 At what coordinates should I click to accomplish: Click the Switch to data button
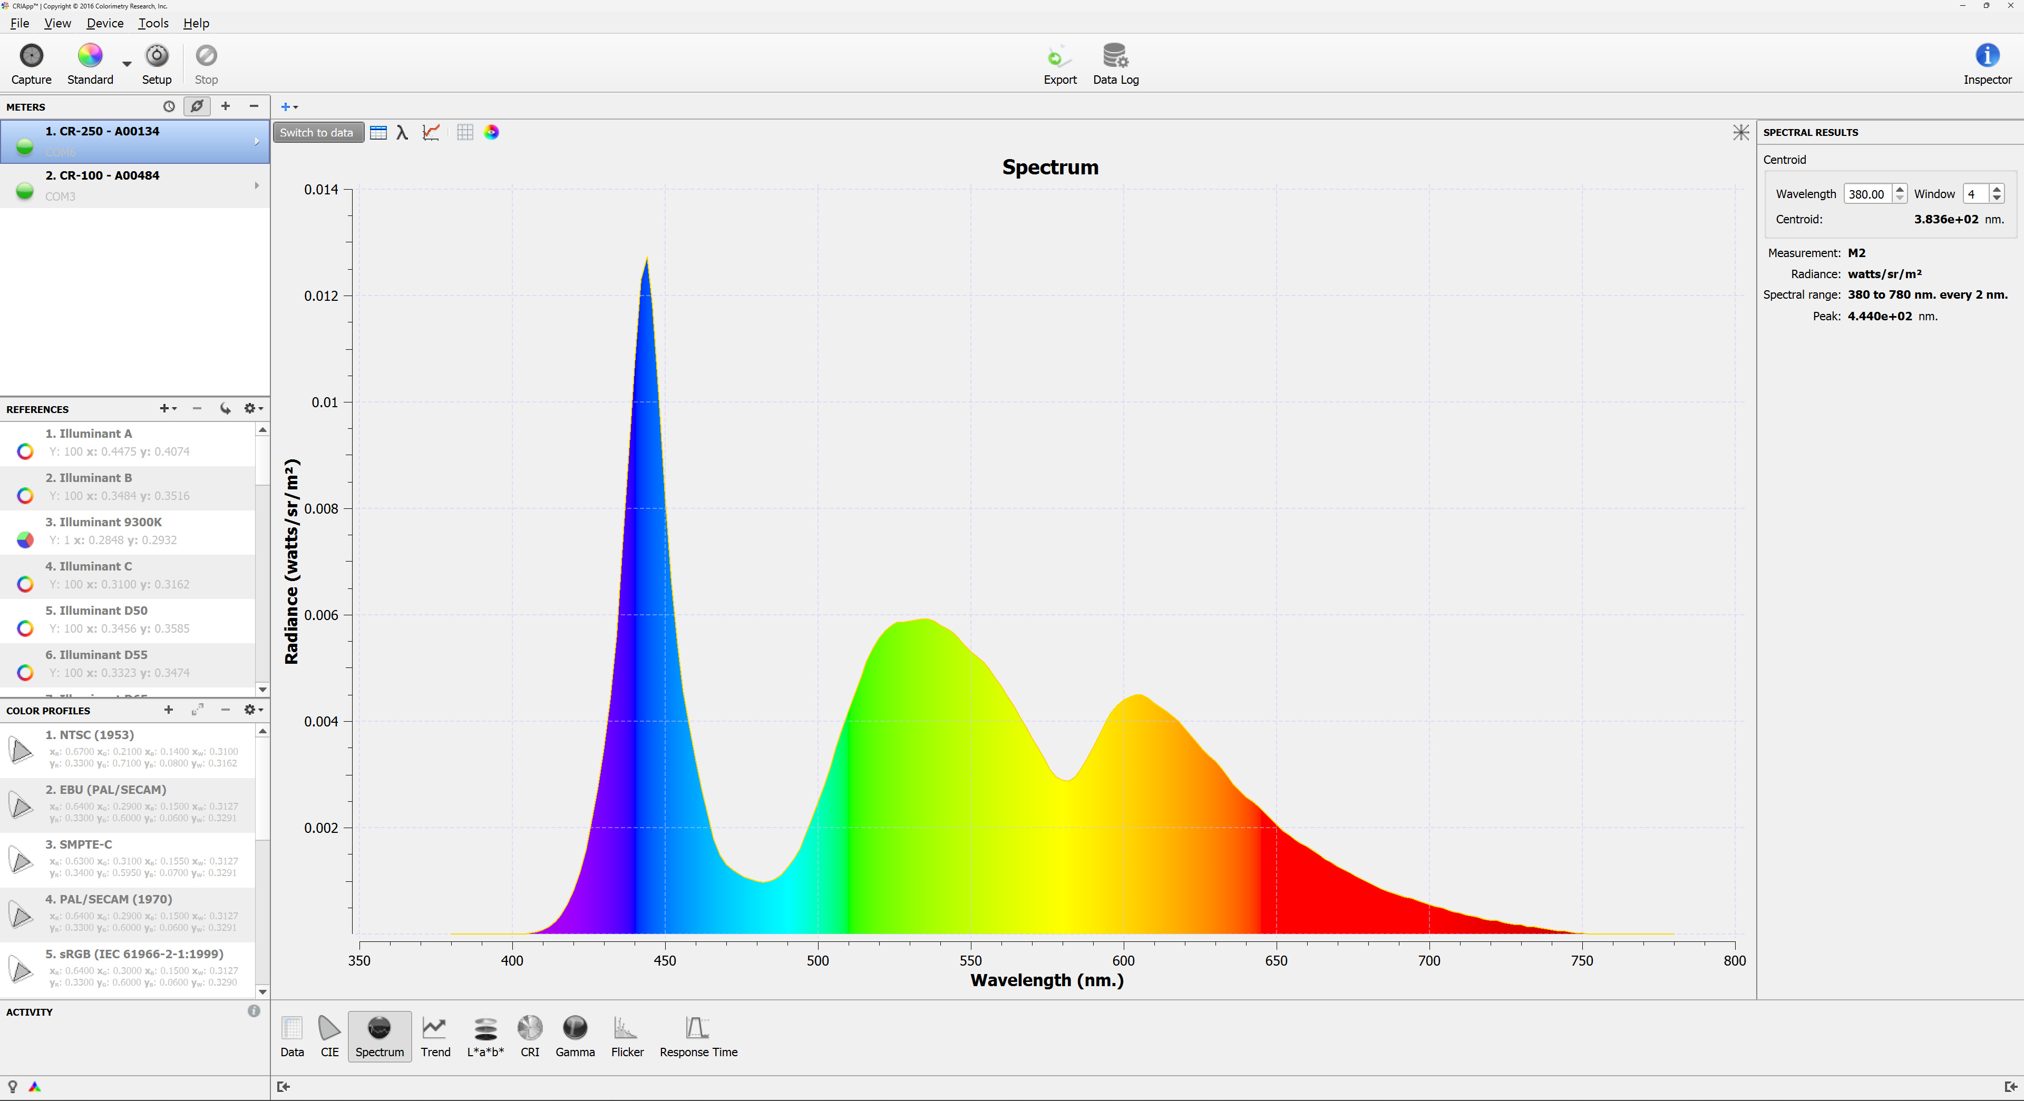pos(317,133)
